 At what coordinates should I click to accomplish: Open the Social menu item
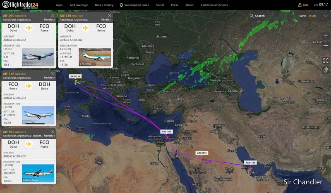pos(160,5)
